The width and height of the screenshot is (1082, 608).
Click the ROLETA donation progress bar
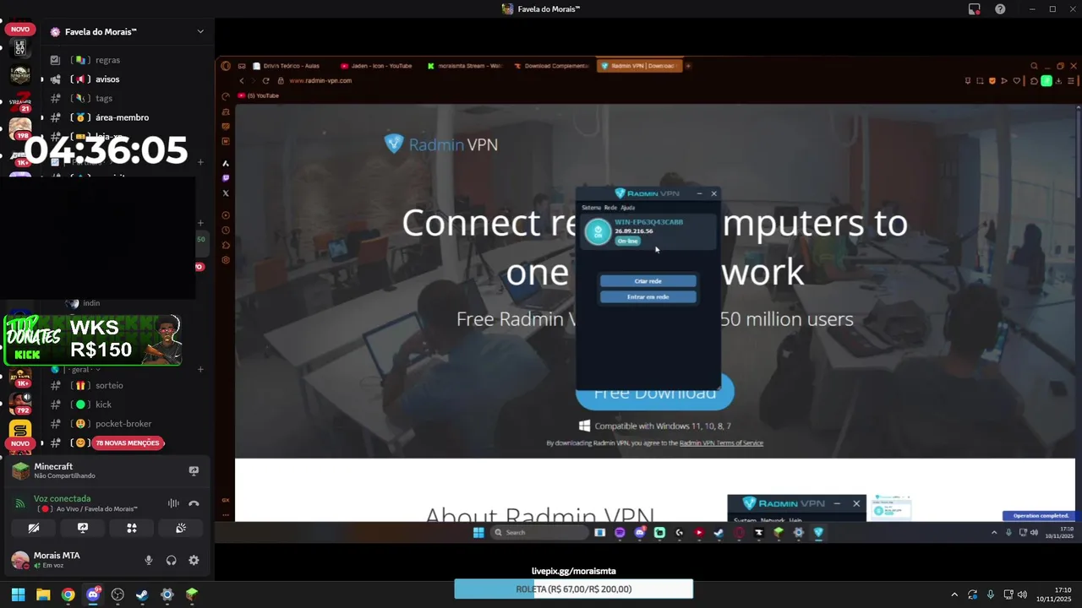pyautogui.click(x=574, y=589)
